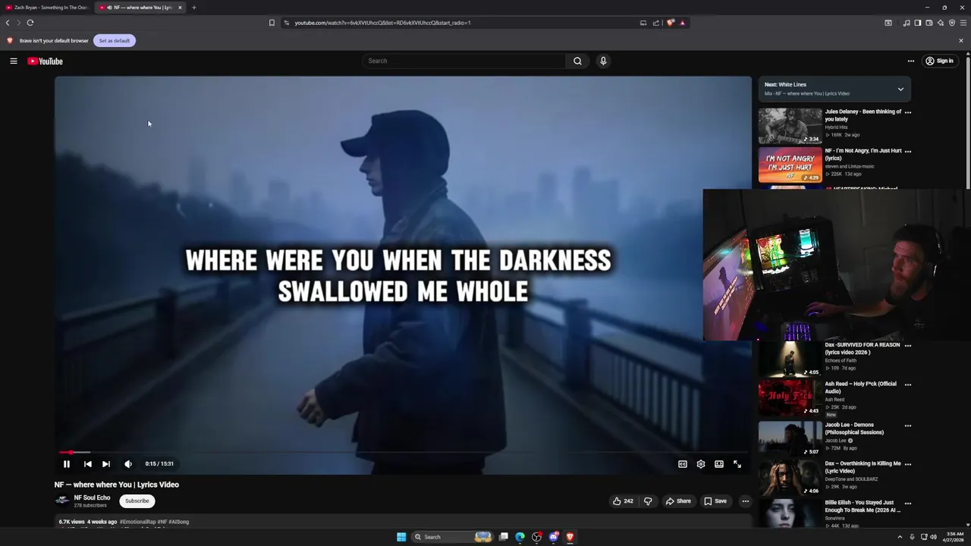Switch to theater mode view
This screenshot has height=546, width=971.
pyautogui.click(x=719, y=464)
